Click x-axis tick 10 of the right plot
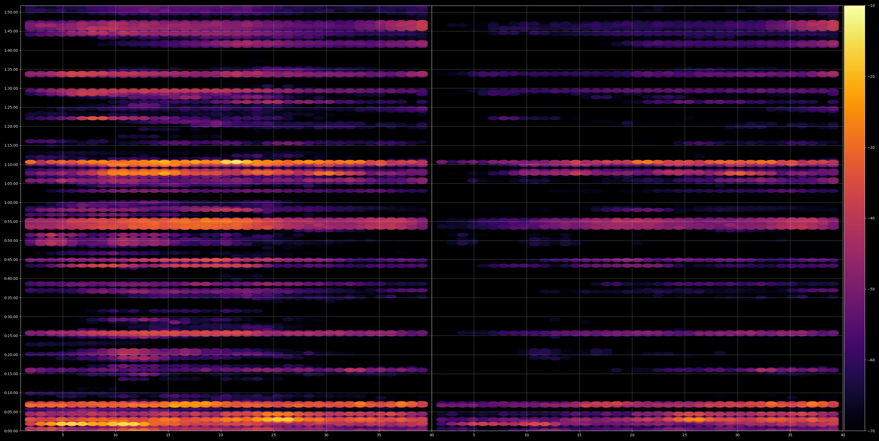 (x=526, y=435)
